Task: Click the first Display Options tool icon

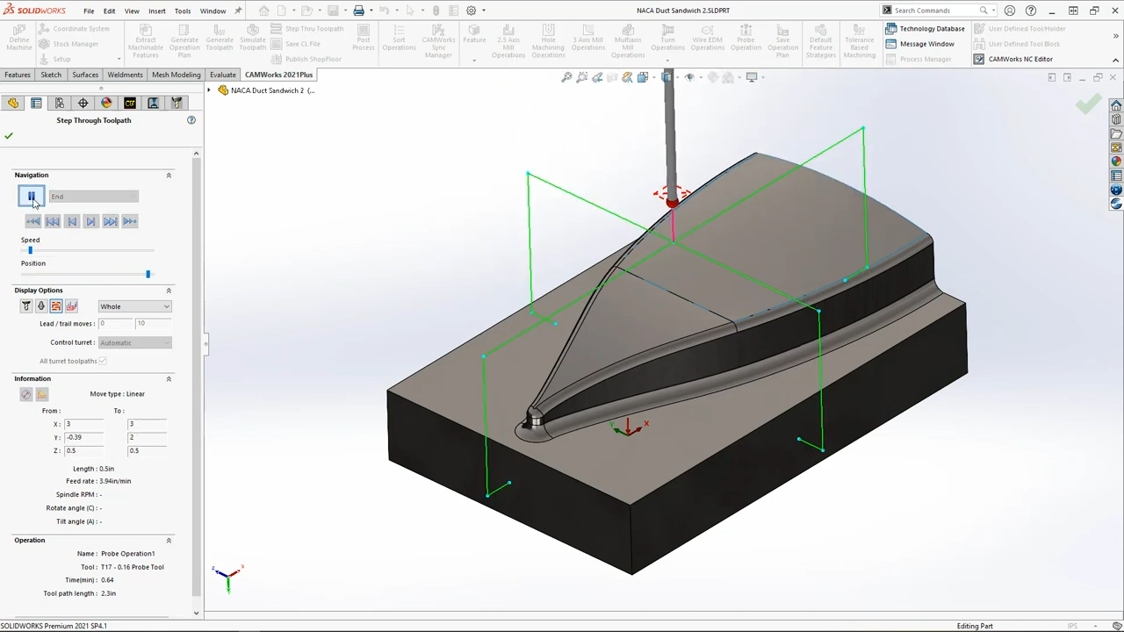Action: [26, 306]
